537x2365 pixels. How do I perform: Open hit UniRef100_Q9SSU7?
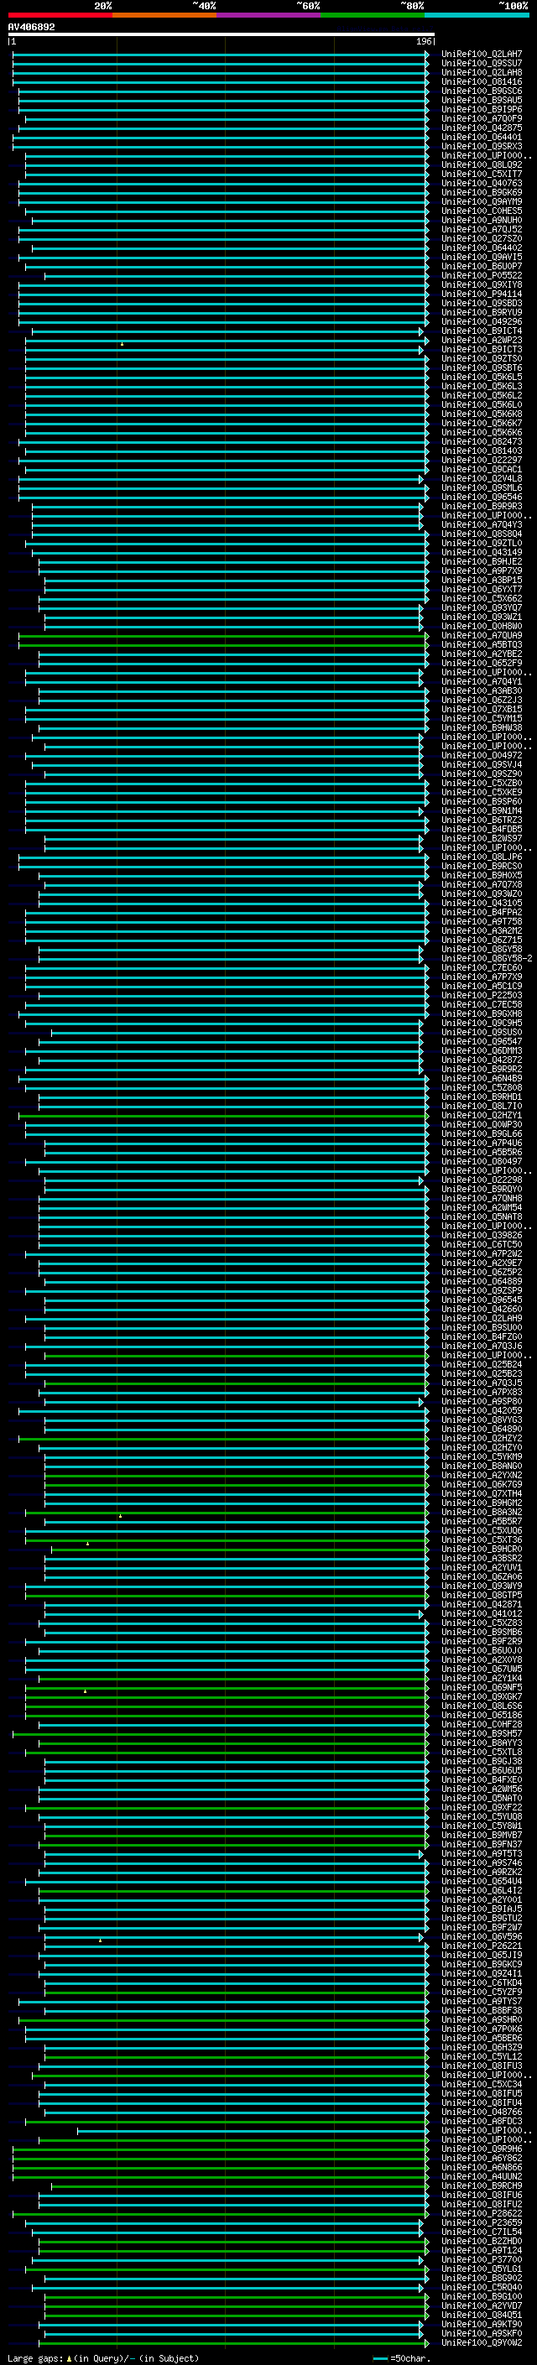tap(482, 64)
